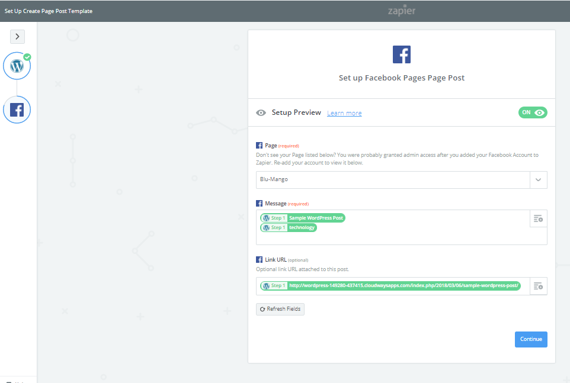
Task: Click the Continue button
Action: pyautogui.click(x=530, y=339)
